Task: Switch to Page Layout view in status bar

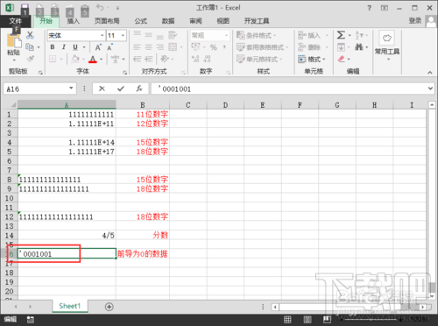Action: pos(307,320)
